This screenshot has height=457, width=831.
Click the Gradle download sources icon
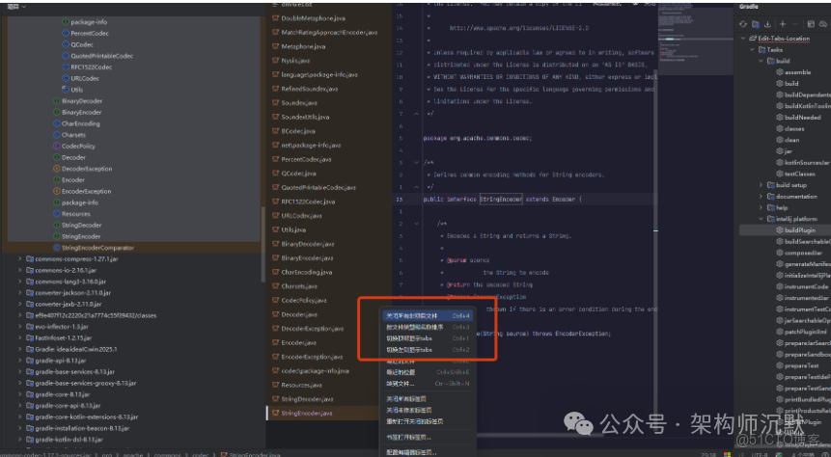[767, 24]
